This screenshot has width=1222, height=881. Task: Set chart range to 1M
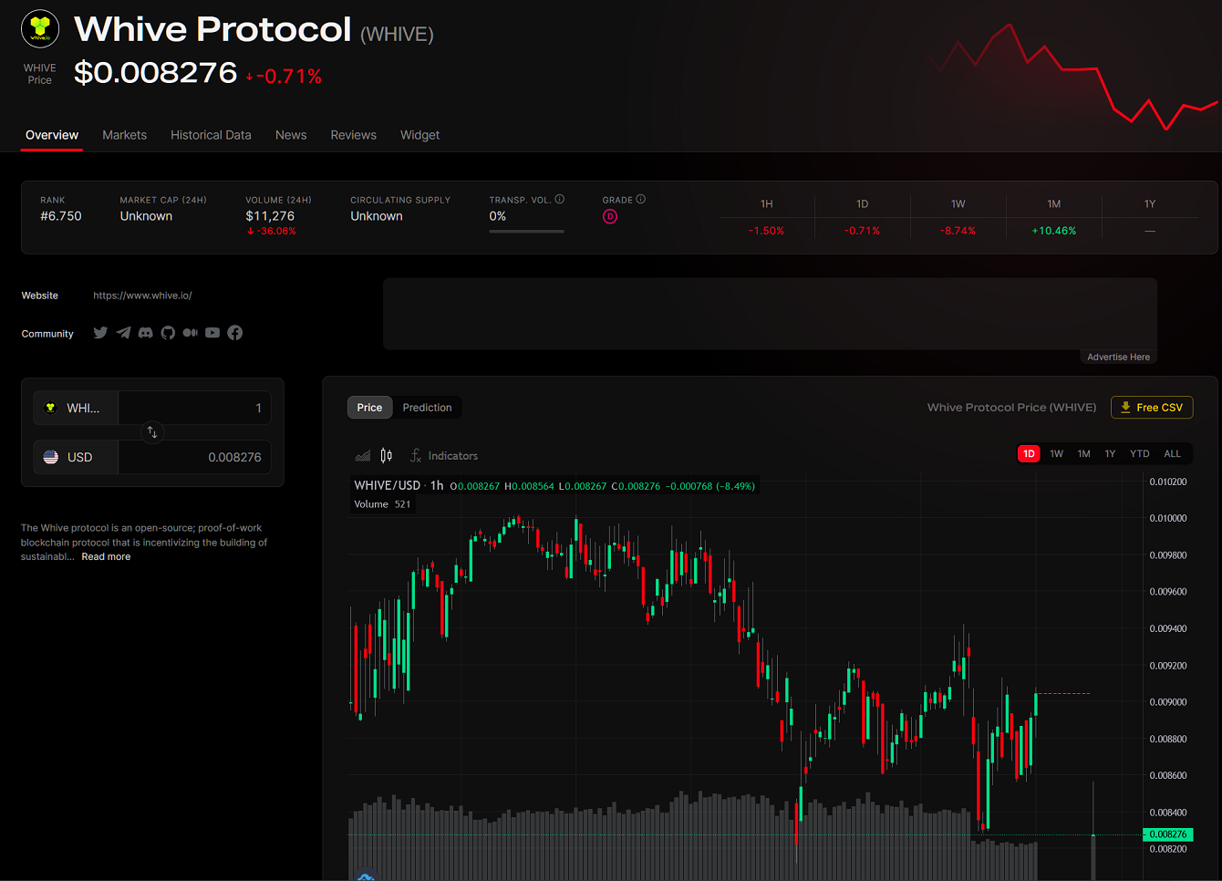(x=1083, y=453)
